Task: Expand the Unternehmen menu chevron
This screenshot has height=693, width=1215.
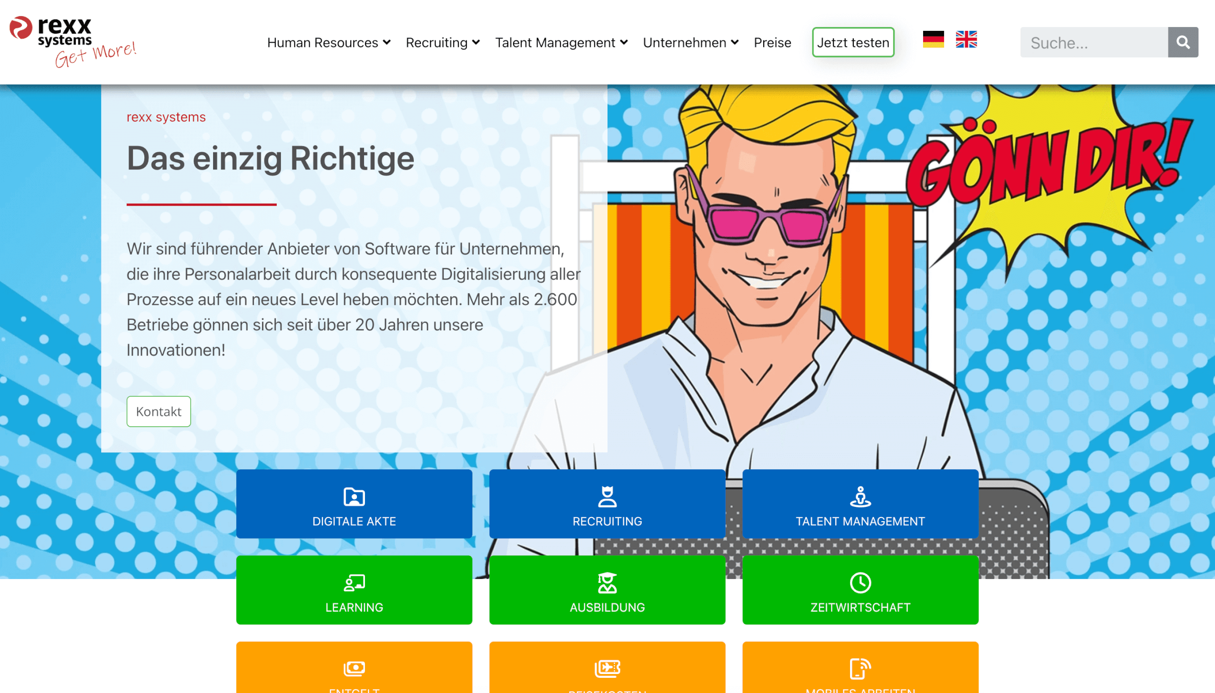Action: (735, 42)
